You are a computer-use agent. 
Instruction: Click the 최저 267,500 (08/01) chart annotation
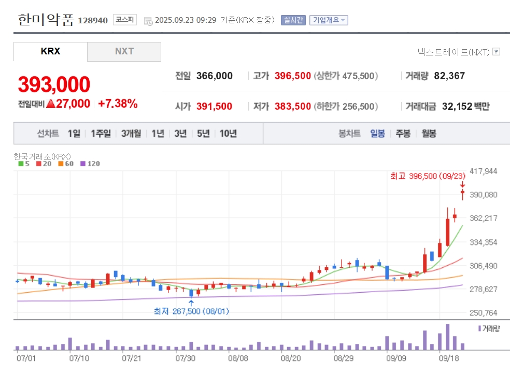click(x=191, y=311)
